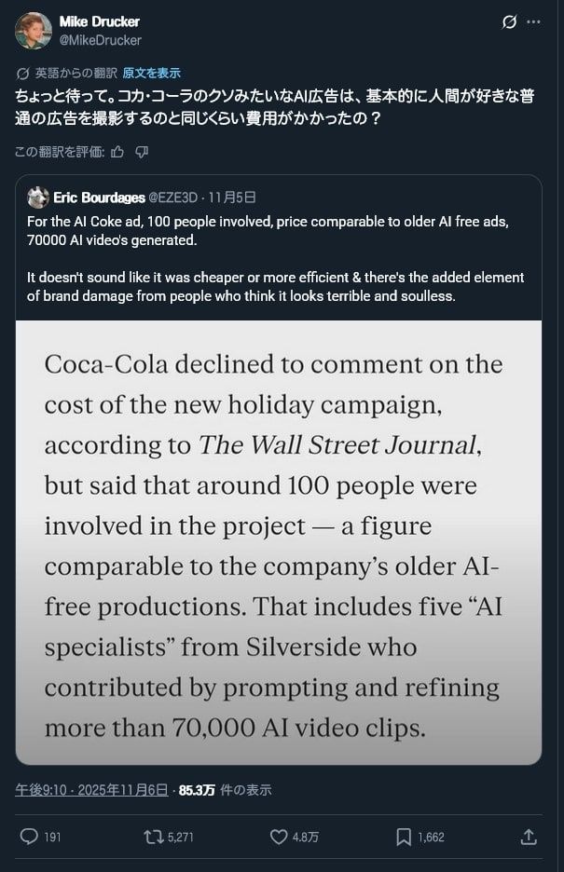Open the quoted article screenshot image
564x872 pixels.
pos(279,542)
